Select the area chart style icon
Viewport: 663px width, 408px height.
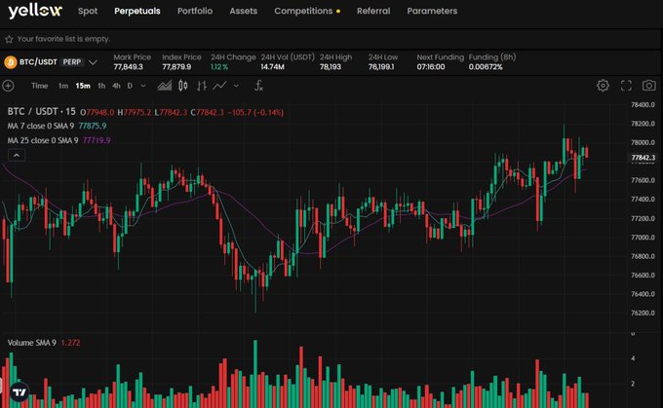point(165,86)
